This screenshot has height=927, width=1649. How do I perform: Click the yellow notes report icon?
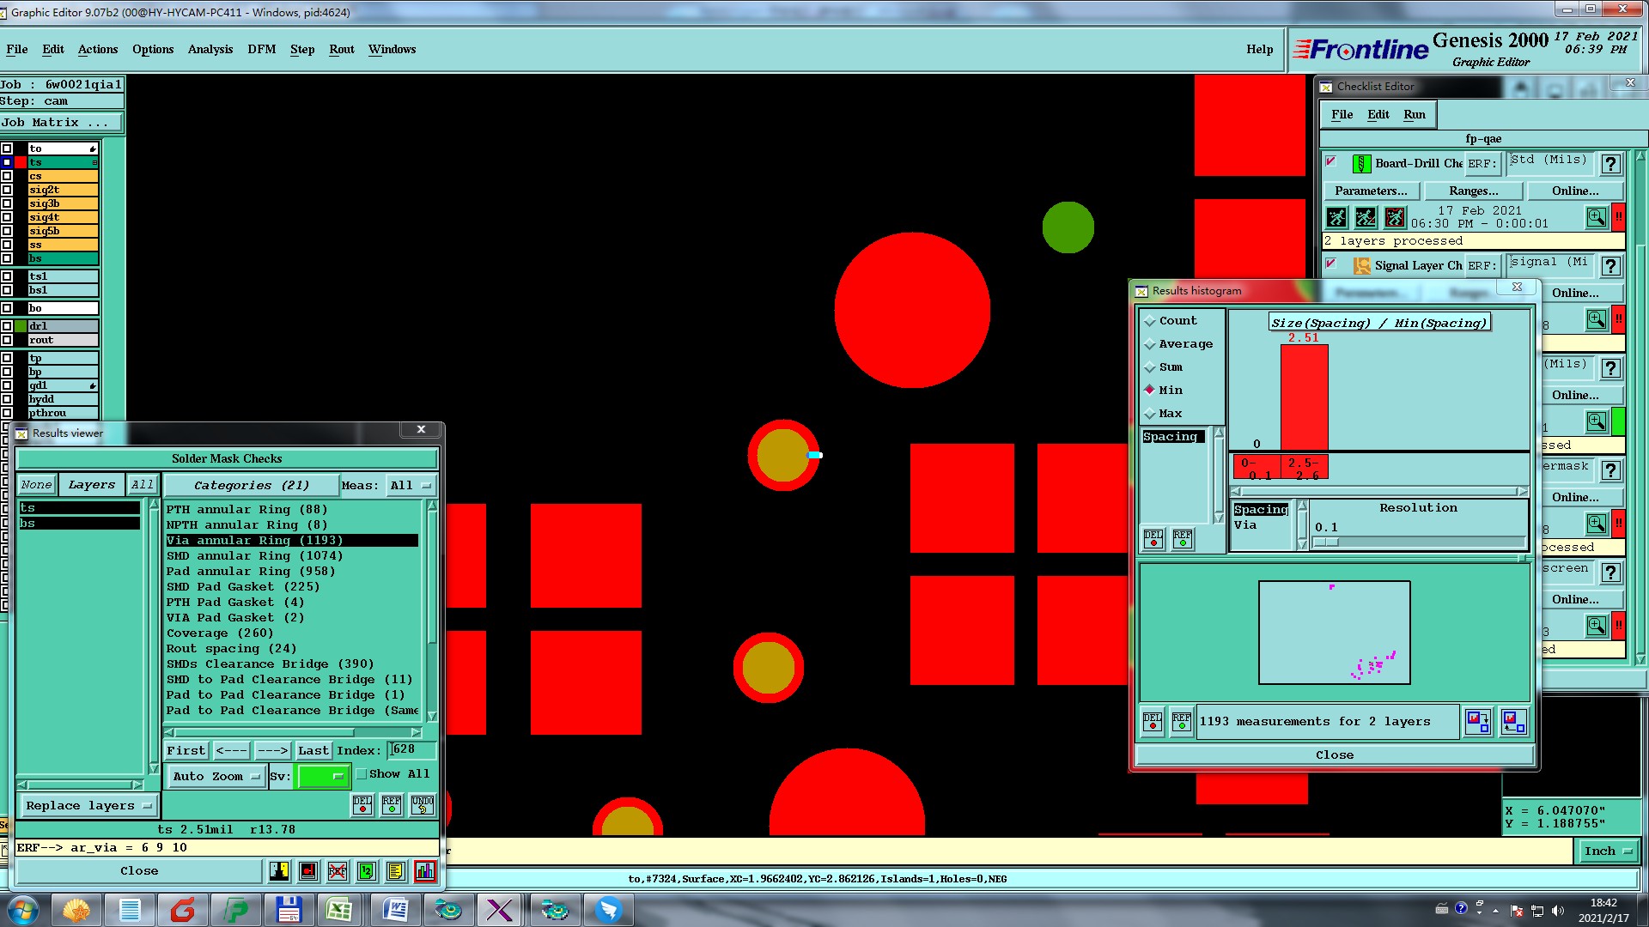(x=395, y=871)
